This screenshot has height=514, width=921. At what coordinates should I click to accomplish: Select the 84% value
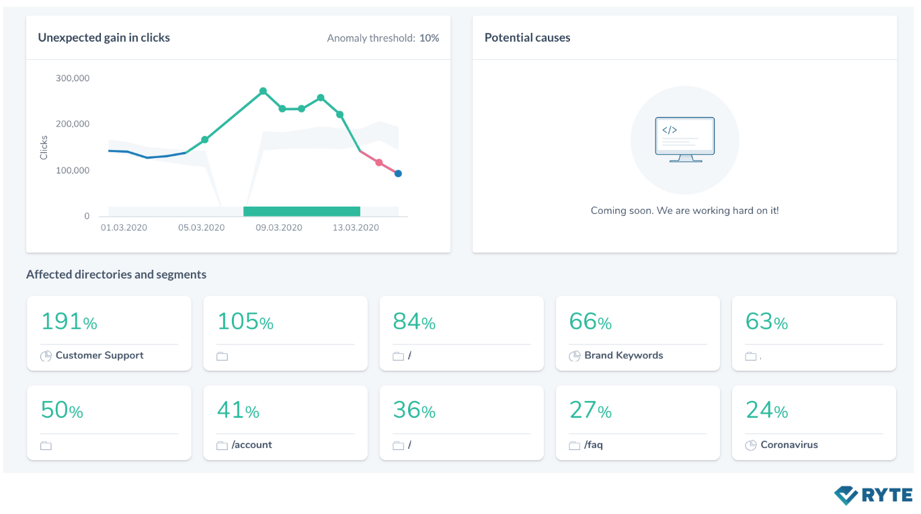(414, 322)
